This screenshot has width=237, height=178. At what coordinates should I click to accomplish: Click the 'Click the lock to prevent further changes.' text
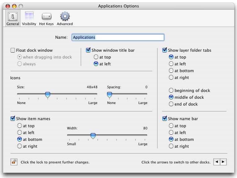coord(55,162)
